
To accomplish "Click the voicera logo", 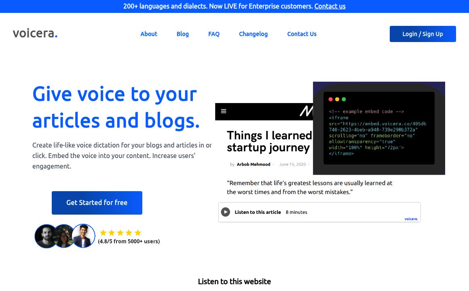I will point(35,34).
